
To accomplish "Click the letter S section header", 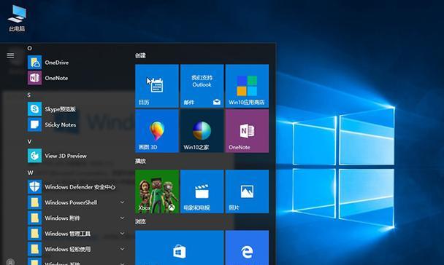I will (29, 95).
